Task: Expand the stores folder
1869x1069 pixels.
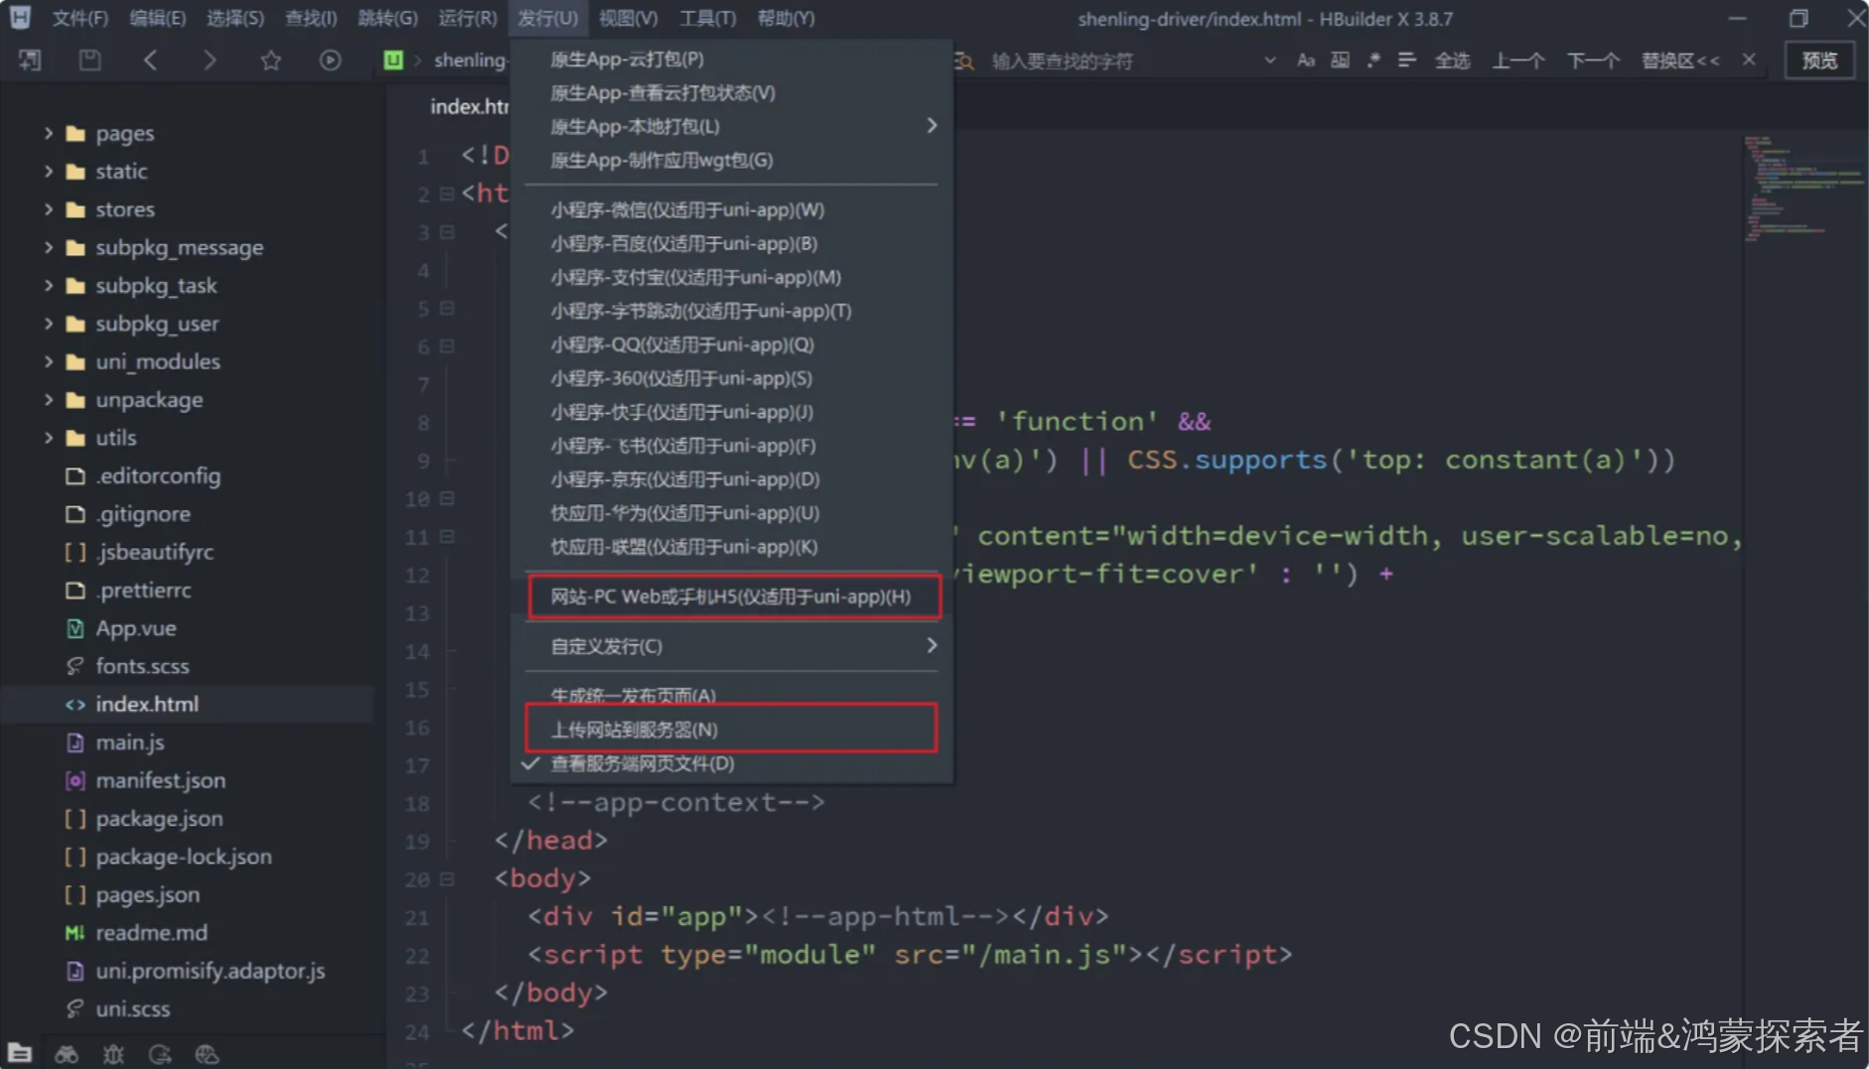Action: (x=49, y=209)
